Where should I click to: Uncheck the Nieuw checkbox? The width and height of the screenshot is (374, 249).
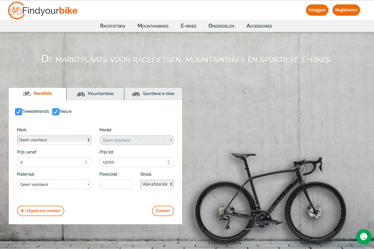pyautogui.click(x=56, y=112)
